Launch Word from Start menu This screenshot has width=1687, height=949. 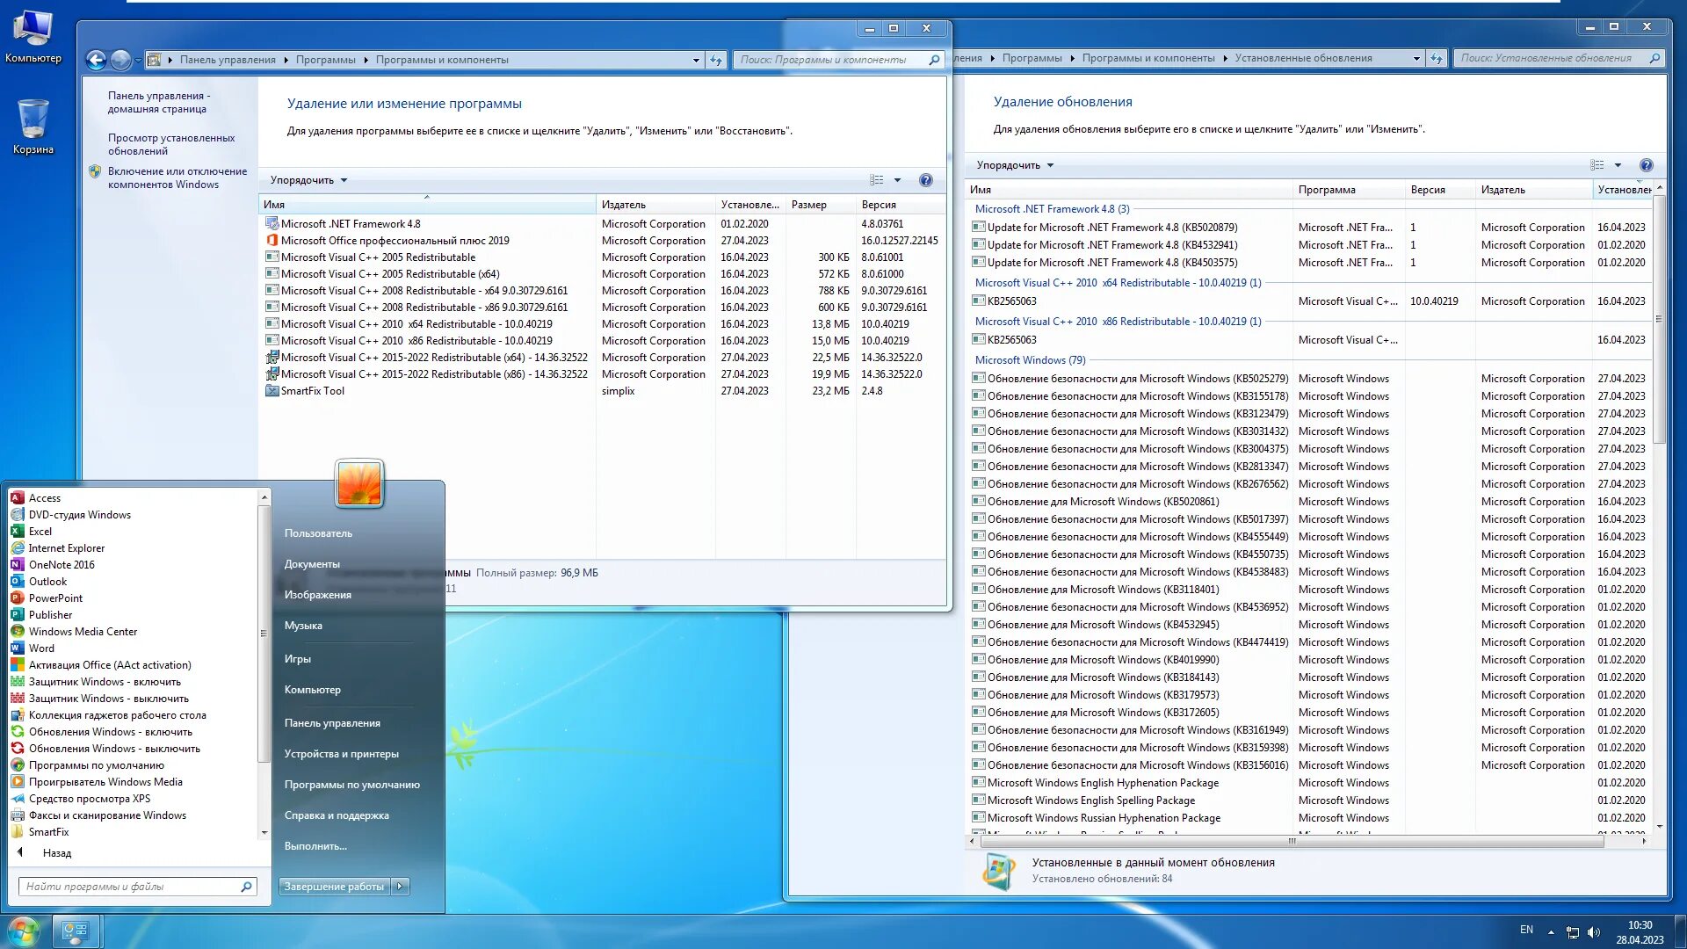click(41, 648)
